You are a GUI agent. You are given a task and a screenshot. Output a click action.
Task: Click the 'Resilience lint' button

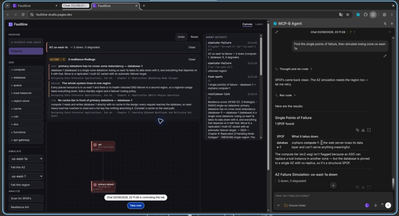tap(26, 207)
